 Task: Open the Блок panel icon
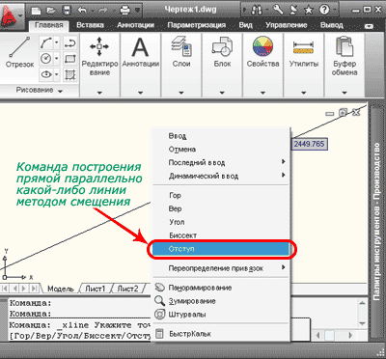coord(222,46)
